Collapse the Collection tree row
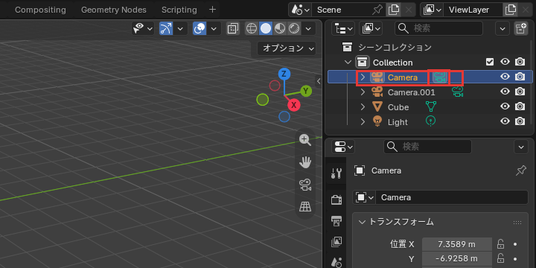The width and height of the screenshot is (536, 268). click(x=348, y=63)
